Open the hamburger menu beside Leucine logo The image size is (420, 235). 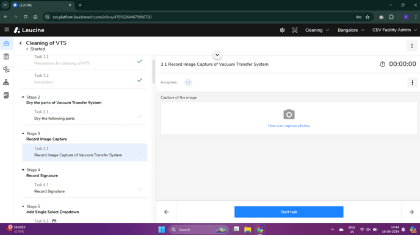[7, 30]
